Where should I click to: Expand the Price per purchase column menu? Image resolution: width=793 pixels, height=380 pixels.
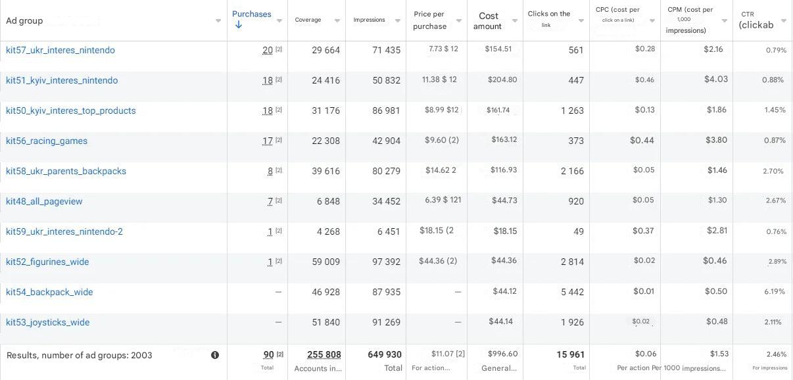coord(458,21)
